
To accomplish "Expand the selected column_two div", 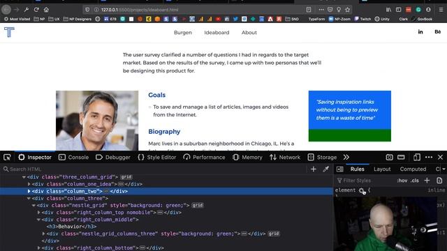I will (29, 191).
